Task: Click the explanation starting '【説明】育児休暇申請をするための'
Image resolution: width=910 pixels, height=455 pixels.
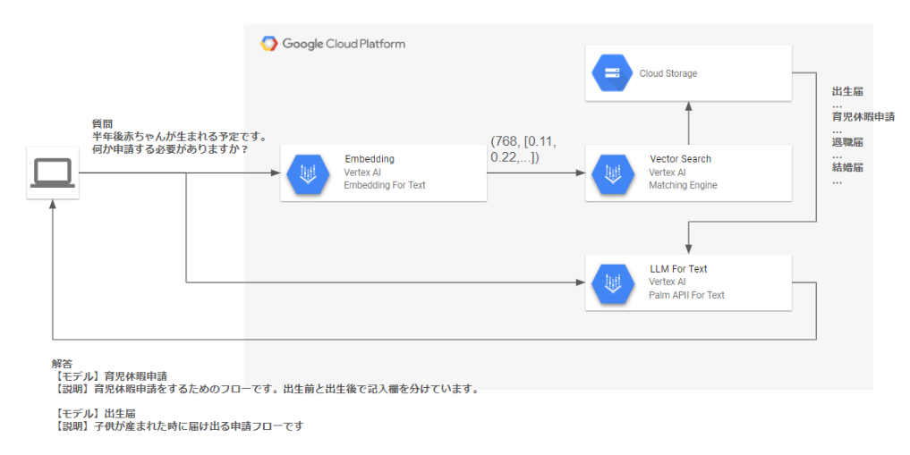Action: point(267,390)
